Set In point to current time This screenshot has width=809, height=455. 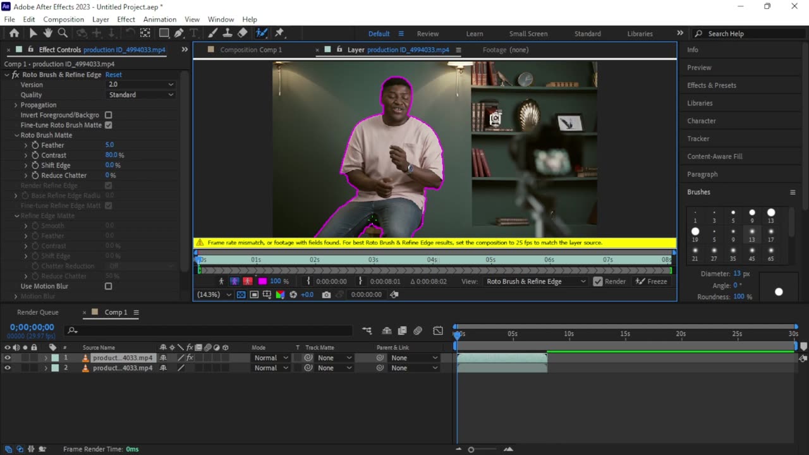tap(308, 281)
